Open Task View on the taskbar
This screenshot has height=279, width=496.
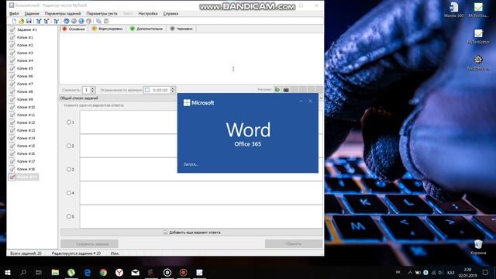39,272
